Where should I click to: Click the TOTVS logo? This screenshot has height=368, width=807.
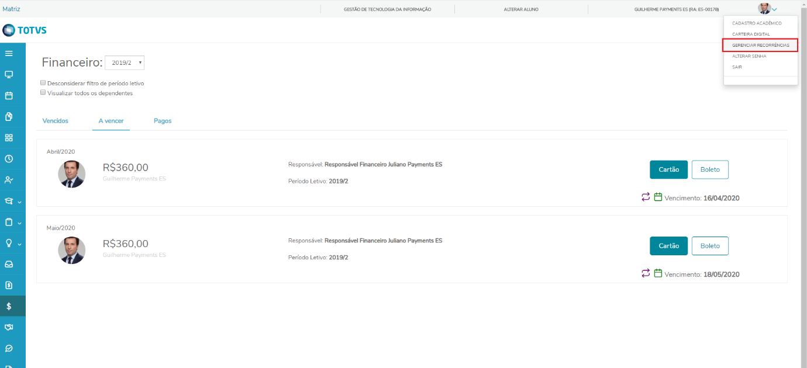25,30
